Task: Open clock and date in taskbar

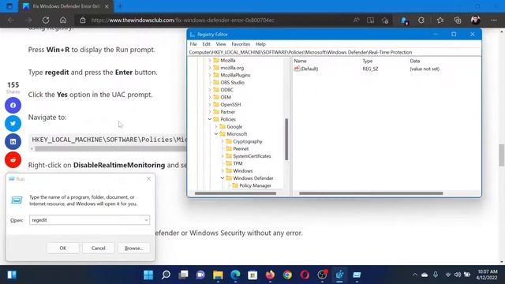Action: (488, 275)
